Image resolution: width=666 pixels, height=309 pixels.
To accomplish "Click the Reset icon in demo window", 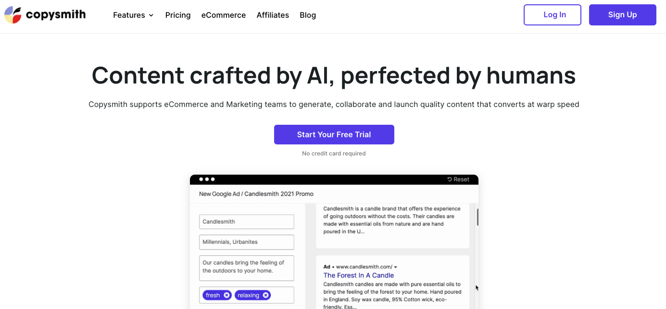I will (450, 179).
